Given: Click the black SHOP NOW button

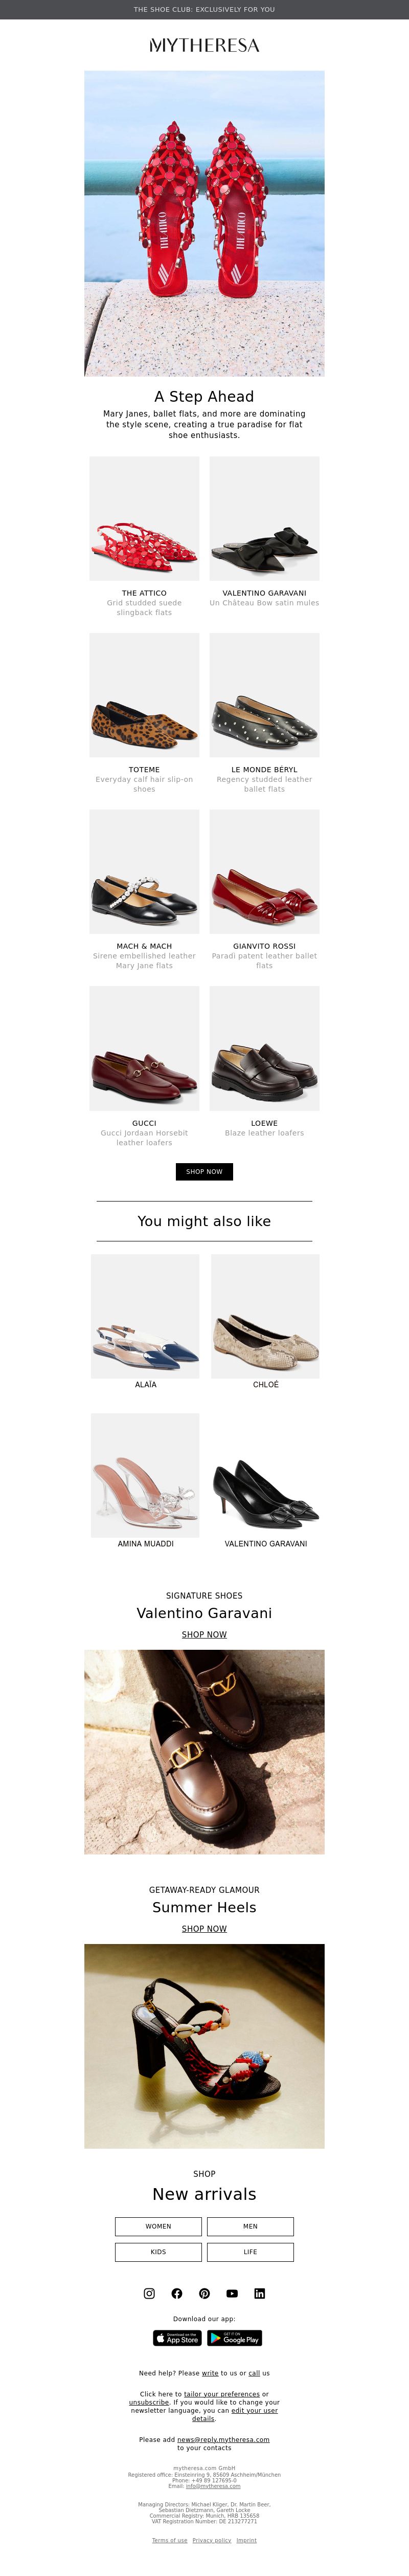Looking at the screenshot, I should click(x=204, y=1171).
